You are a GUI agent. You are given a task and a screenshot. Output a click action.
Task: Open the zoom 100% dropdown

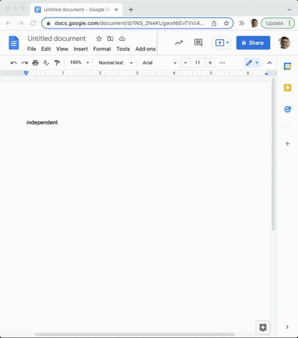79,63
